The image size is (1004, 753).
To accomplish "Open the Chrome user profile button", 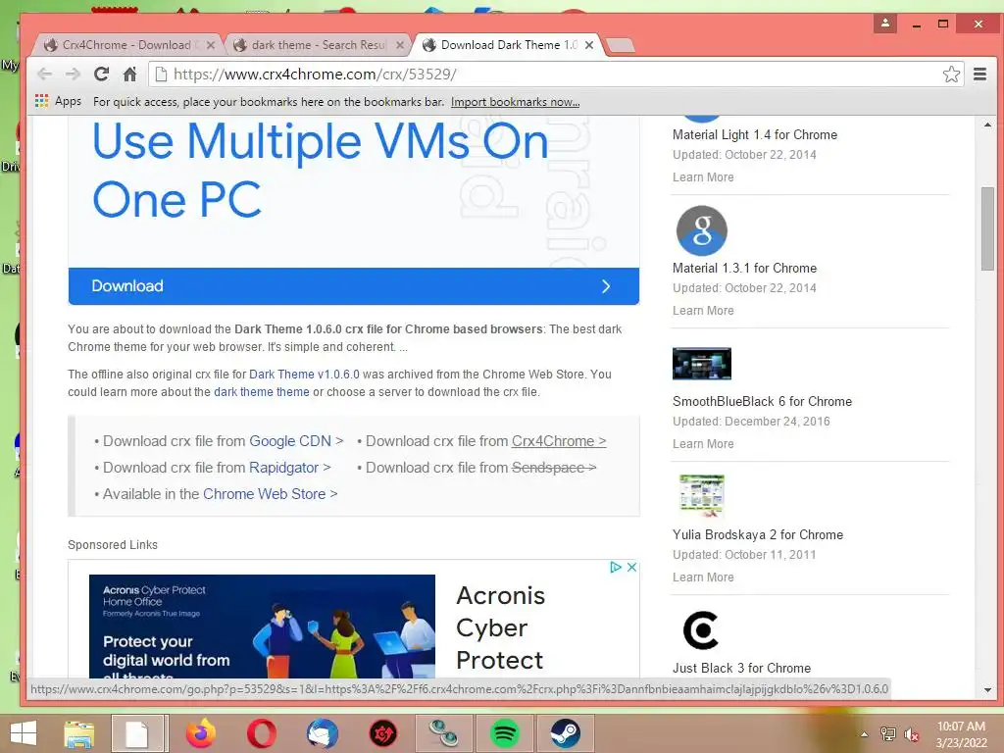I will pos(885,24).
